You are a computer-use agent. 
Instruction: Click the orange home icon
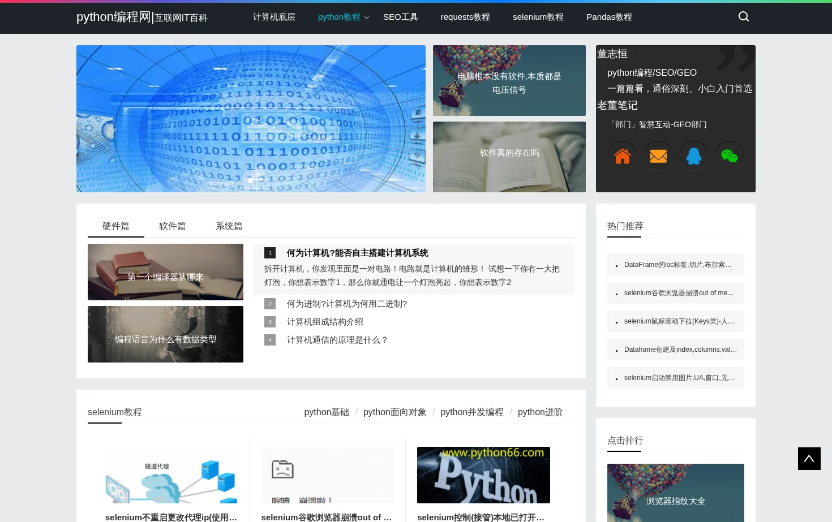tap(623, 156)
